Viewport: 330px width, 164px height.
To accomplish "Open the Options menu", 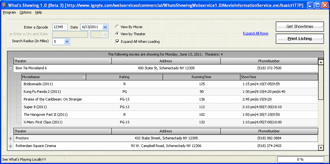I will 25,12.
